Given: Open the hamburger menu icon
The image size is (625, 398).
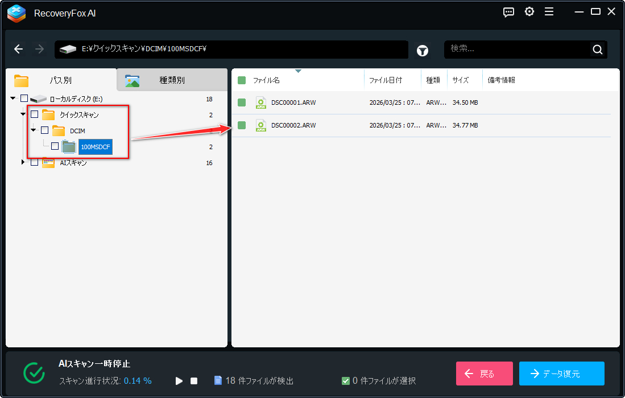Looking at the screenshot, I should click(549, 12).
